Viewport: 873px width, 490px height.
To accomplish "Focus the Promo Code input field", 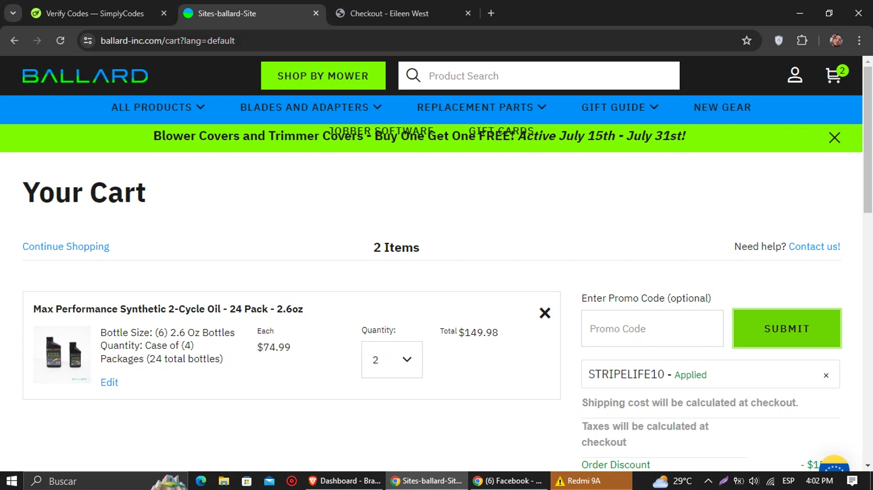I will (652, 328).
